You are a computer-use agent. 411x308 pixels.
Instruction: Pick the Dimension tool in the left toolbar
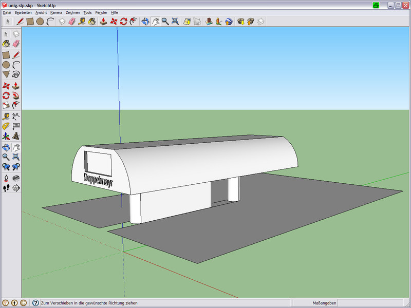pos(16,117)
